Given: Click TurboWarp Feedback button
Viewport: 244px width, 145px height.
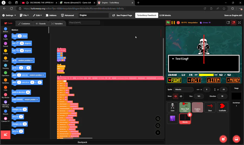Looking at the screenshot, I should click(147, 15).
